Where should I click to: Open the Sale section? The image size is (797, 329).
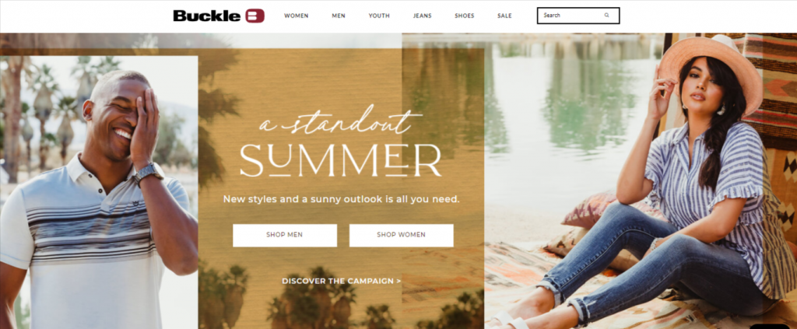click(504, 16)
